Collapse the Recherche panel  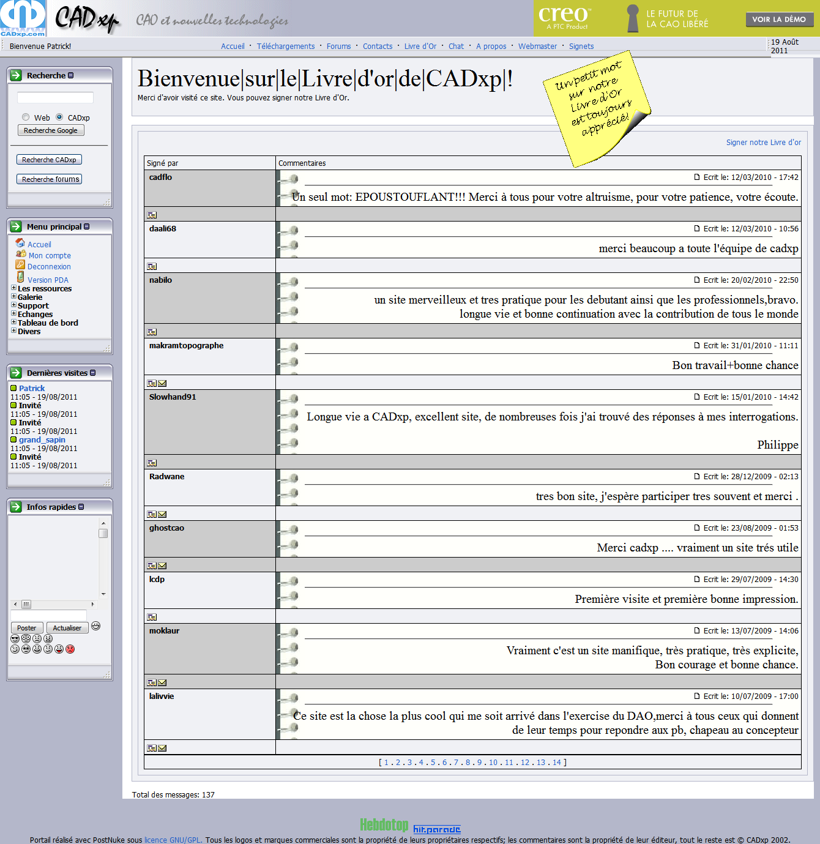(71, 75)
